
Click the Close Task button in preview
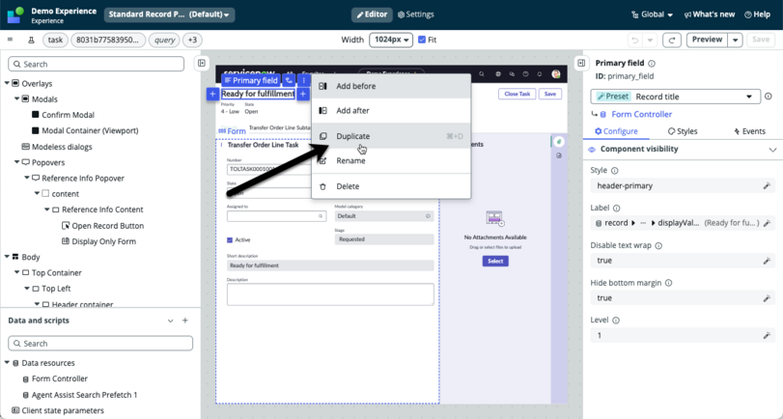tap(517, 94)
